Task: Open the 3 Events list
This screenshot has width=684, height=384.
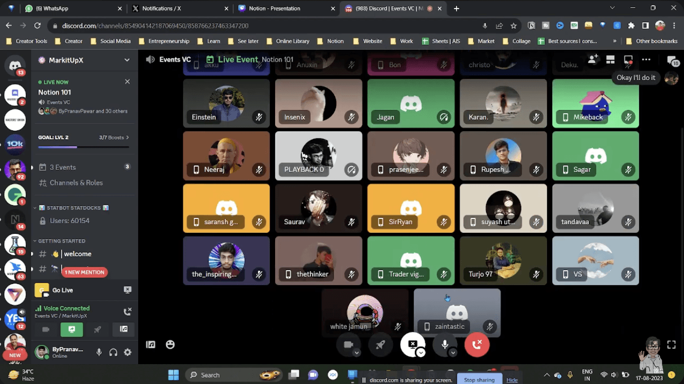Action: [84, 167]
